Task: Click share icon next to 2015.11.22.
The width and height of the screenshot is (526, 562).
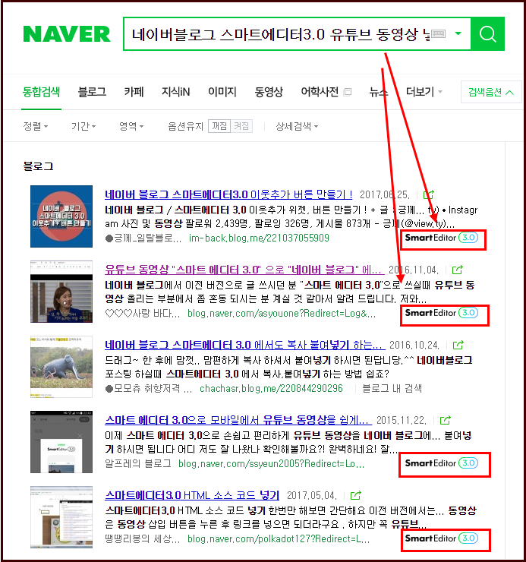Action: [x=446, y=420]
